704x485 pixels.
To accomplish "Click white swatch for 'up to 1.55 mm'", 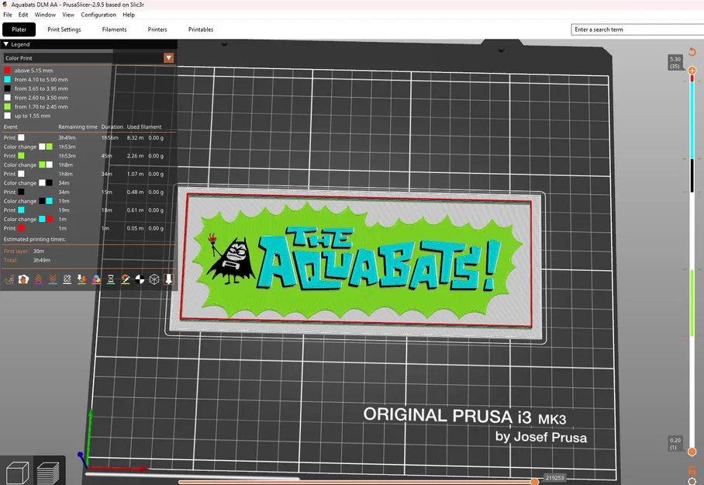I will [x=7, y=116].
